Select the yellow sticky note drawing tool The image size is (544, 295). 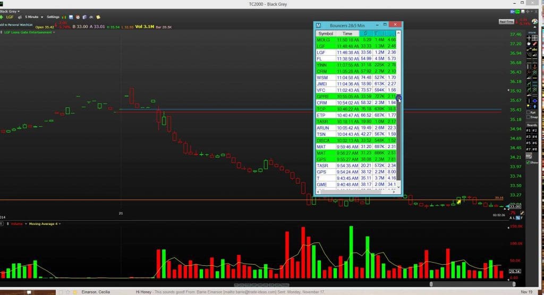(529, 106)
